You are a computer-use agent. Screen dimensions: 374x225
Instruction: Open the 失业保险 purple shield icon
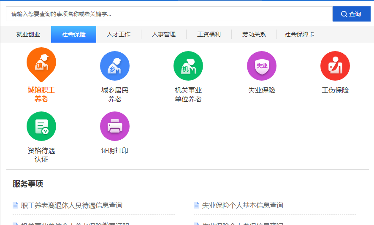pyautogui.click(x=262, y=66)
